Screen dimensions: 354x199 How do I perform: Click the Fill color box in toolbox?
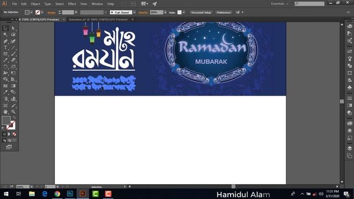click(6, 121)
